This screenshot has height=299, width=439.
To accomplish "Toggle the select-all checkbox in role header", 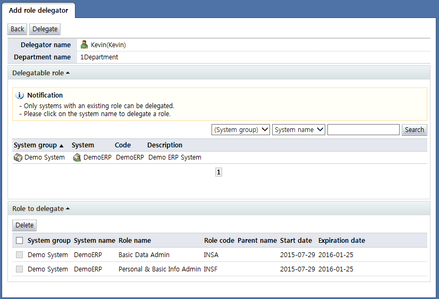I will [20, 241].
